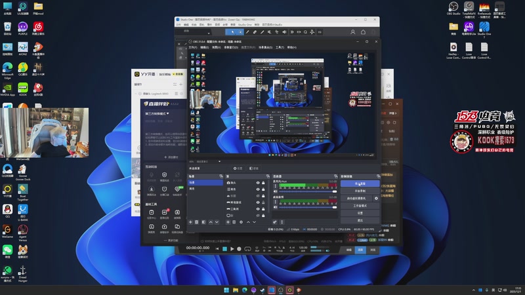Open the 滤镜 filters button above sources
The image size is (525, 295).
(254, 168)
